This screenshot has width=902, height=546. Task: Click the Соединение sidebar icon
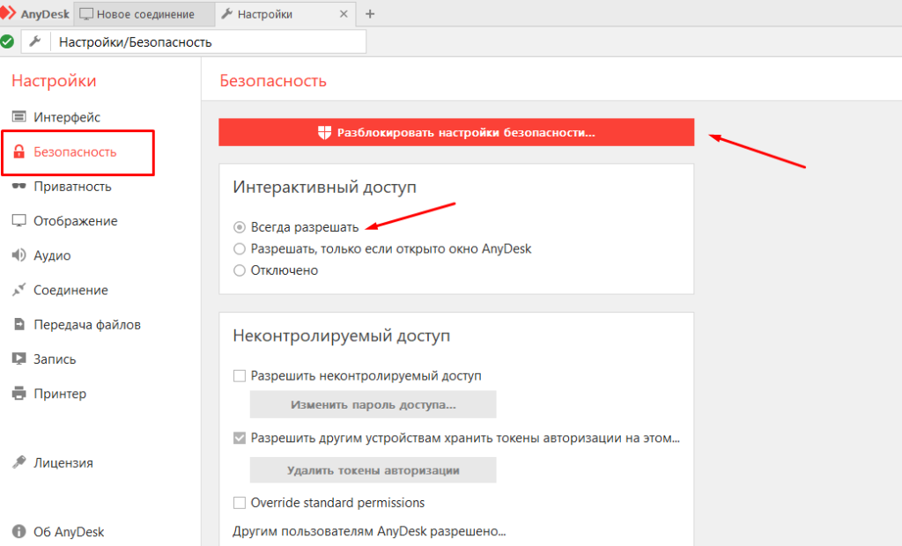pos(19,290)
